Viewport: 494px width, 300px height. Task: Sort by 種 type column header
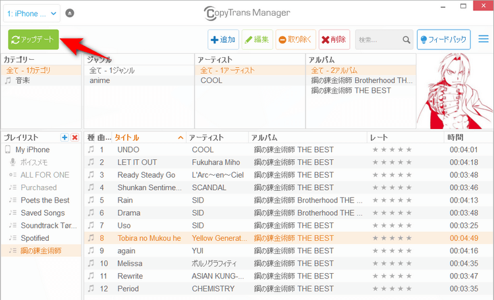[91, 137]
